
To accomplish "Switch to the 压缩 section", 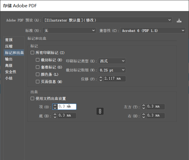I will [x=14, y=46].
